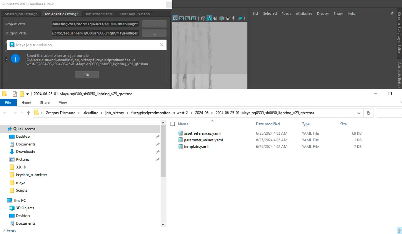Click the Maya job submission dialog info icon
The width and height of the screenshot is (402, 234).
[x=16, y=58]
